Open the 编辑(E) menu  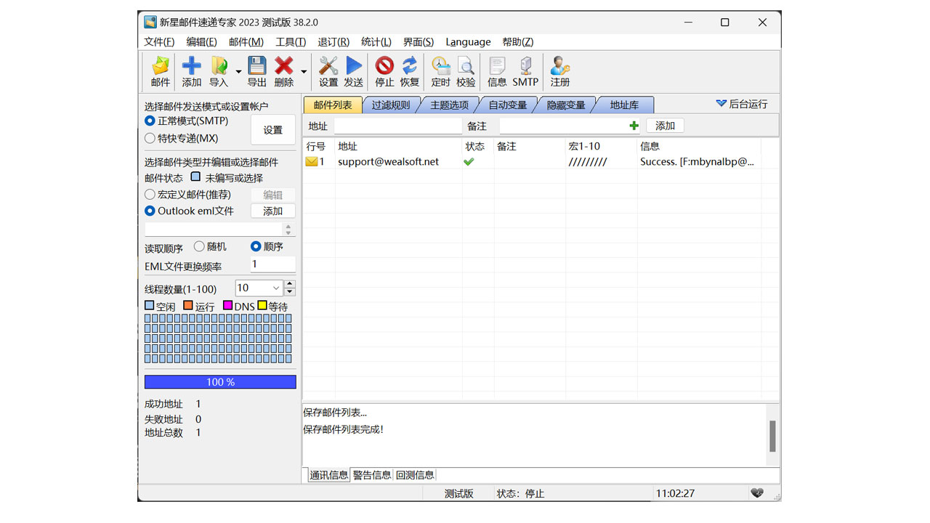pos(201,42)
